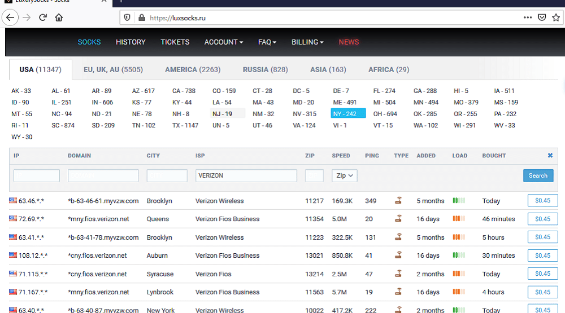Image resolution: width=565 pixels, height=313 pixels.
Task: Filter by state FL - 274
Action: 384,91
